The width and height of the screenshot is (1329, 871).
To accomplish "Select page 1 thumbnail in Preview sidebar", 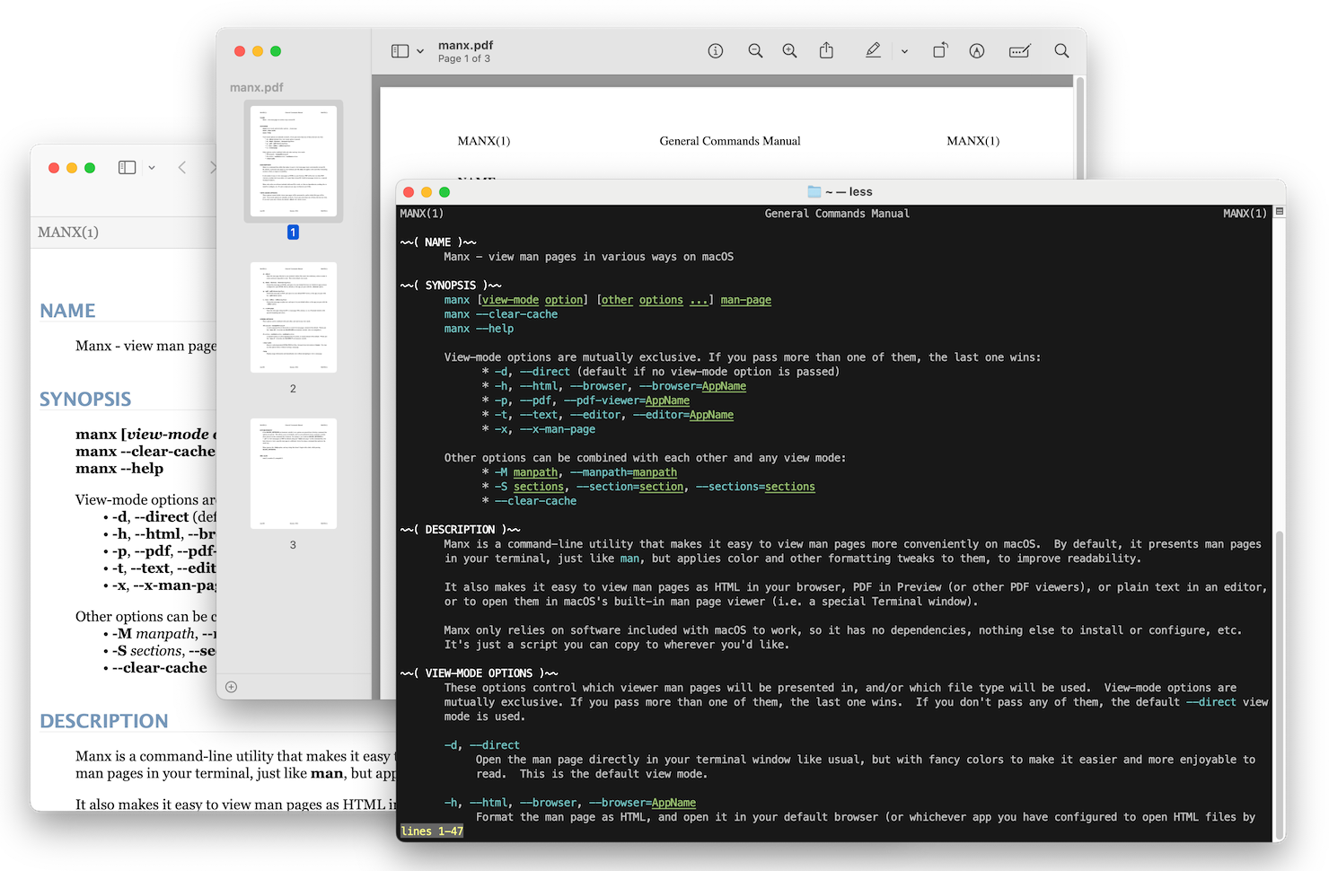I will 294,162.
